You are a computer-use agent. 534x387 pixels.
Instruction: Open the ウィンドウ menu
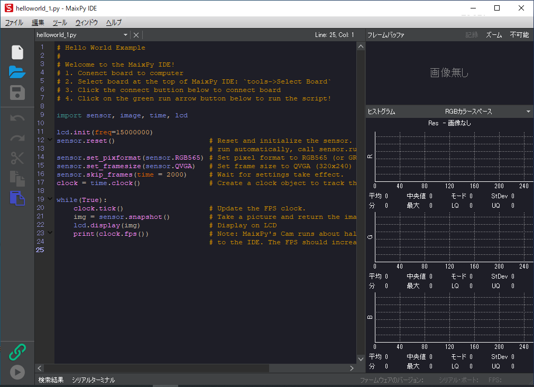coord(87,23)
